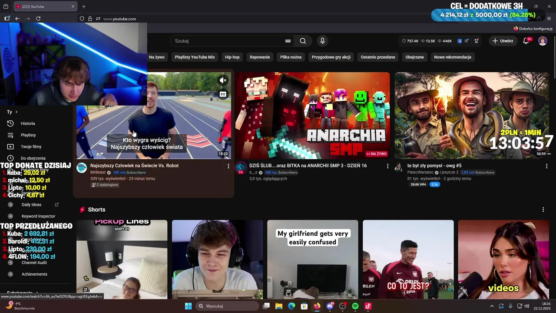Open the Shorts section options menu
Screen dimensions: 556x313
pos(543,210)
